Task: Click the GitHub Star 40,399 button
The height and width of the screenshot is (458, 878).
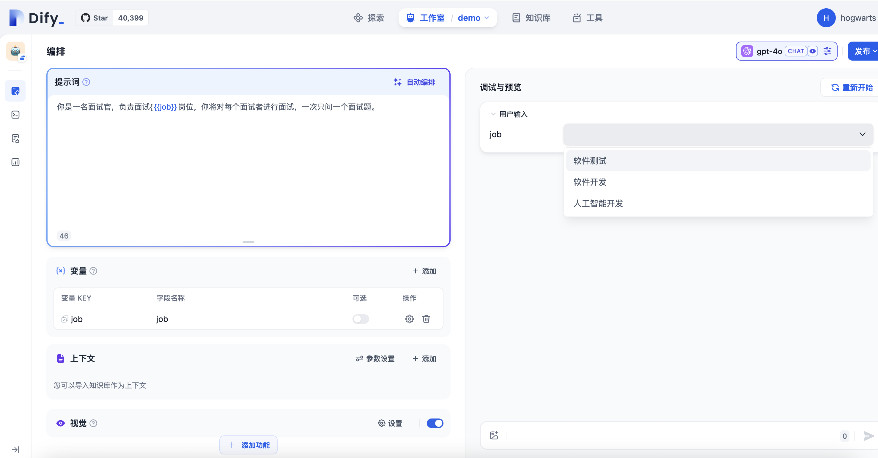Action: [x=111, y=18]
